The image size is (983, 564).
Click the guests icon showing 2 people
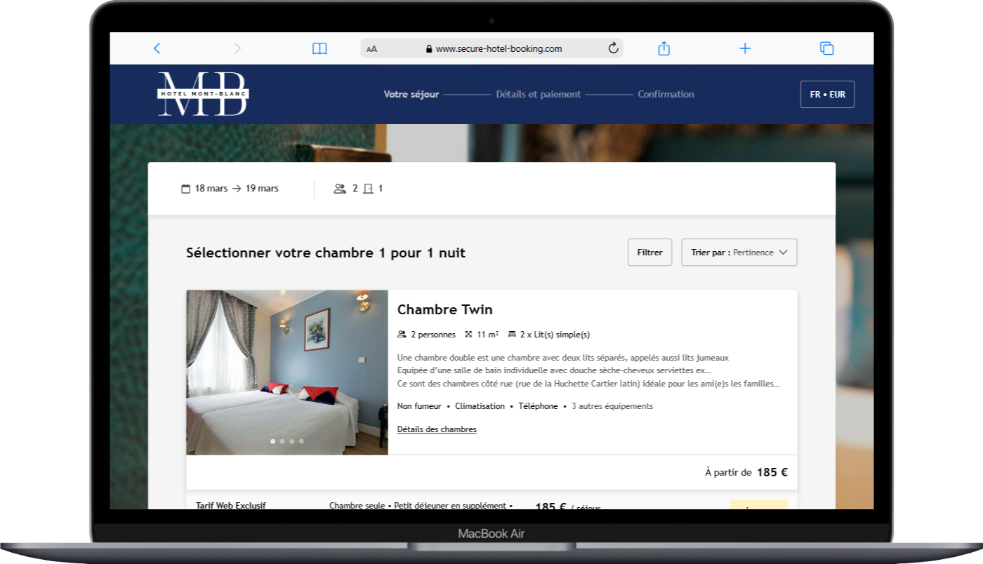pos(340,189)
